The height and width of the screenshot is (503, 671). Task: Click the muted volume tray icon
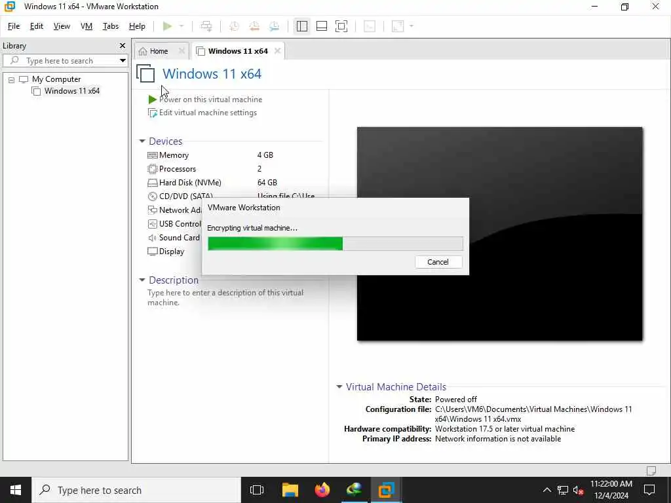(578, 490)
